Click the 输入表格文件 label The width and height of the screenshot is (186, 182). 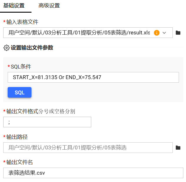pos(22,22)
